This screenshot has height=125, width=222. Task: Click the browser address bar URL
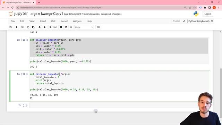pyautogui.click(x=61, y=8)
